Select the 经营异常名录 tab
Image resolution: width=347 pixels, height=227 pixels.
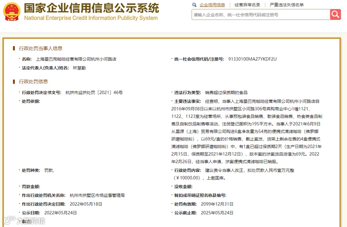tap(247, 5)
